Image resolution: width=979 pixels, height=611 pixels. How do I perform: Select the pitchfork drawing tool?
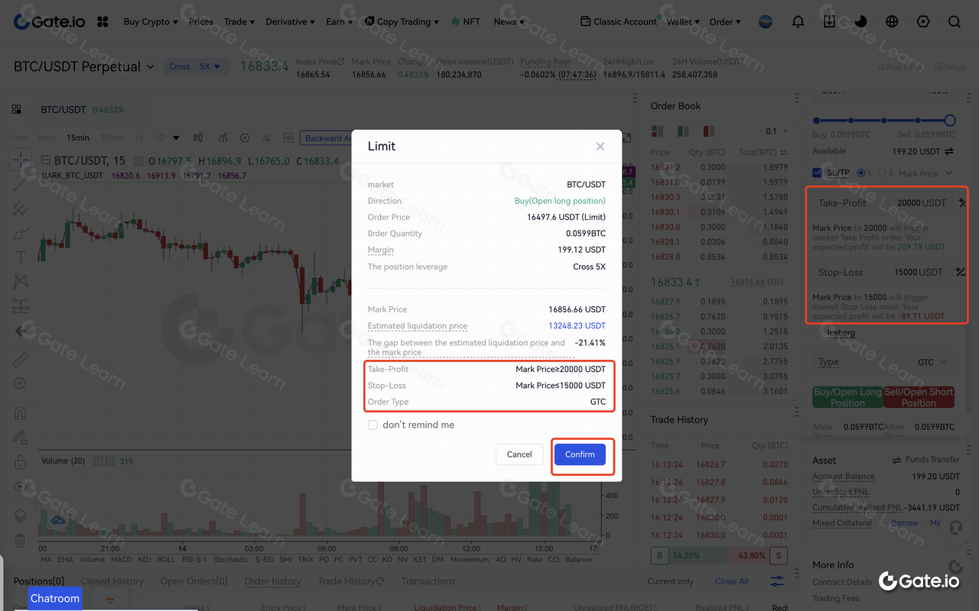[21, 209]
